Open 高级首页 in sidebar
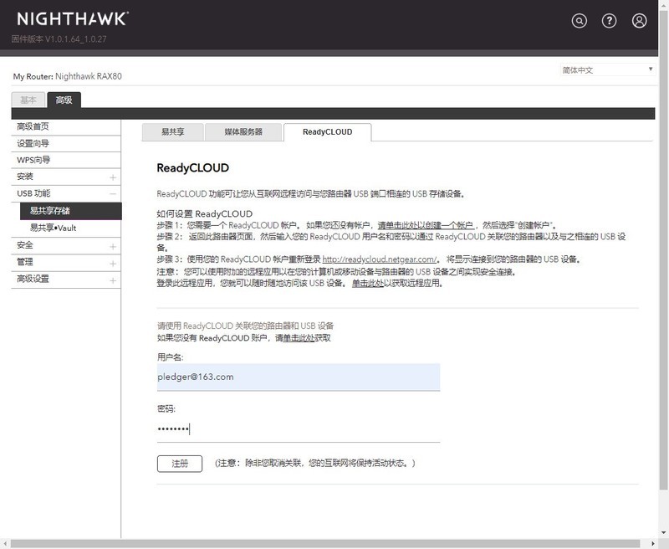669x549 pixels. [66, 127]
